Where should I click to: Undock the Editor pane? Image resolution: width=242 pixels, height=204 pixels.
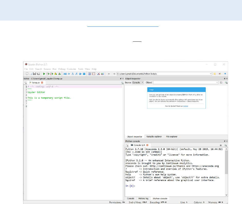[x=121, y=79]
